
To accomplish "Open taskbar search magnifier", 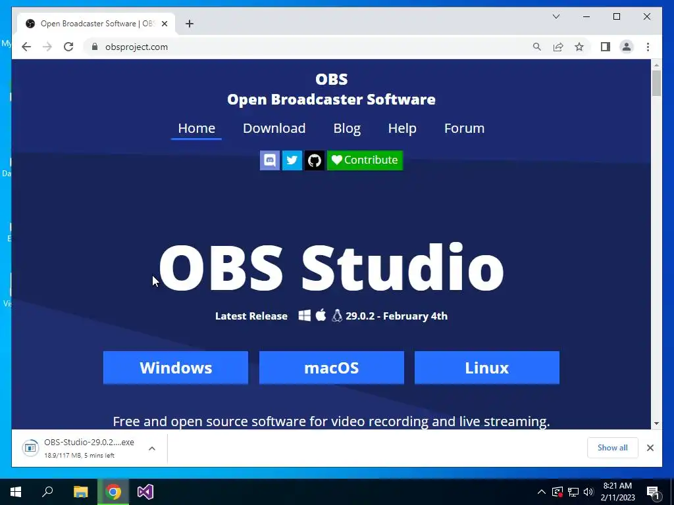I will click(47, 492).
